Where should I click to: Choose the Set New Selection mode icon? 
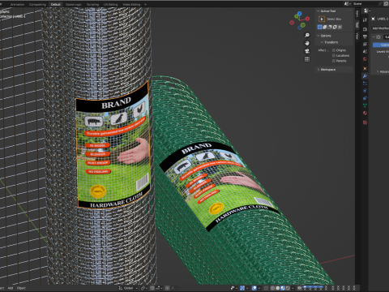click(319, 27)
